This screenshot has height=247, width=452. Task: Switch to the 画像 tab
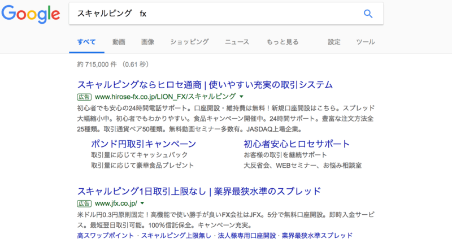[147, 42]
